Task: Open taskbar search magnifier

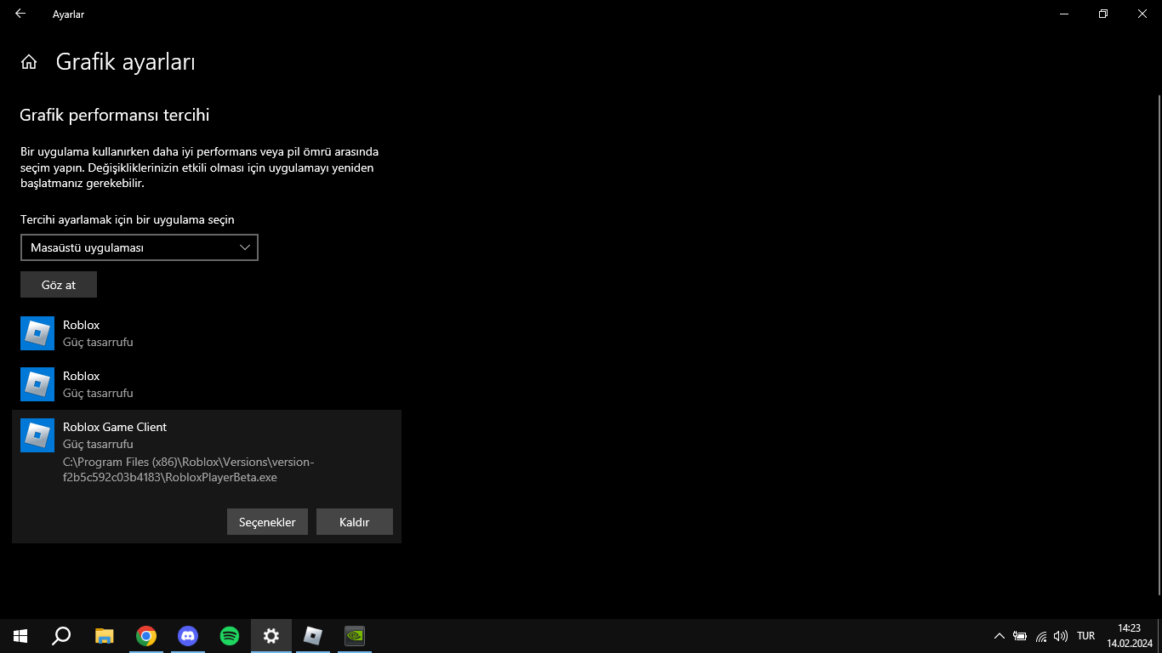Action: pos(61,636)
